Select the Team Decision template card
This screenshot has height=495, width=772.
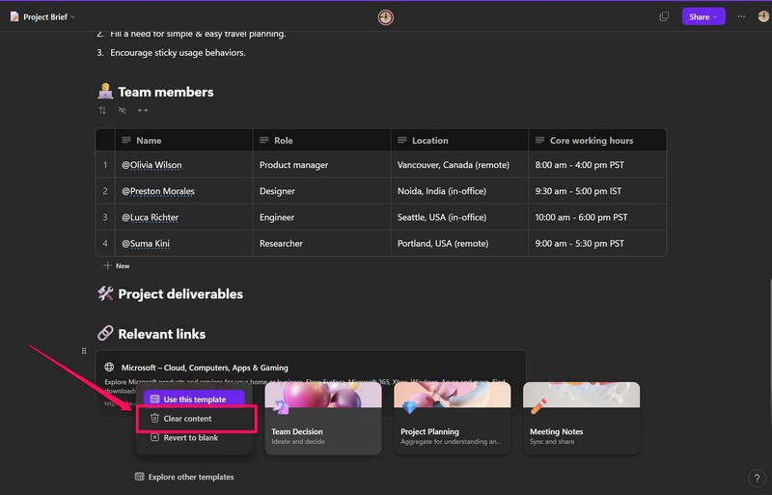(323, 419)
